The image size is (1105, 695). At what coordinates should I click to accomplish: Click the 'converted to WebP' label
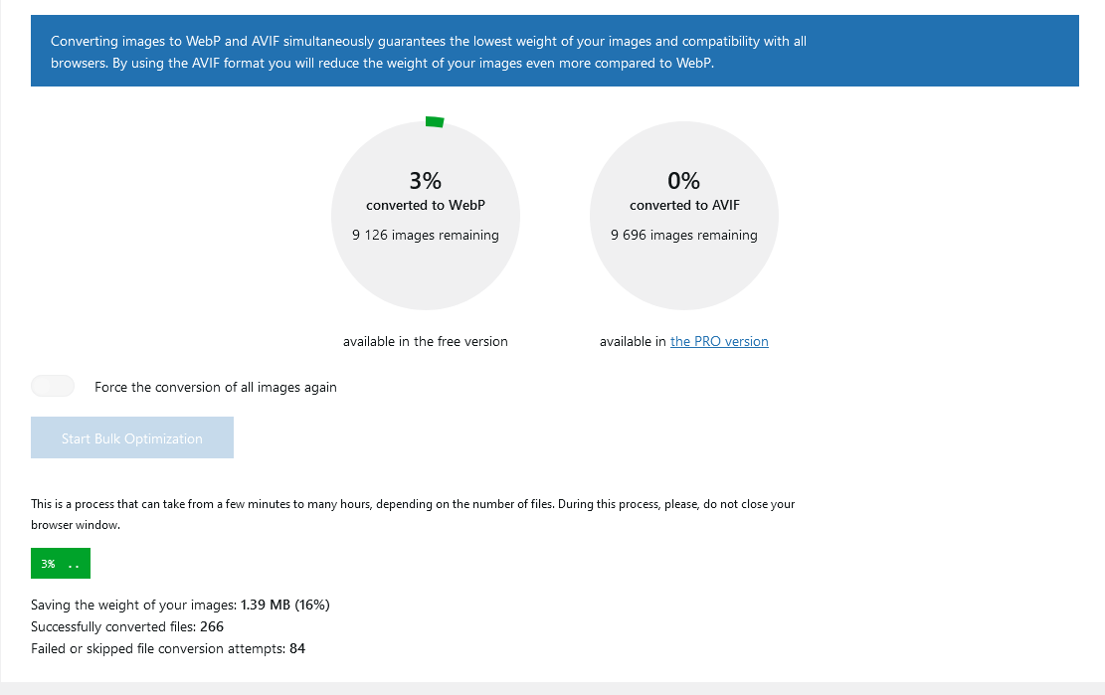(x=426, y=205)
